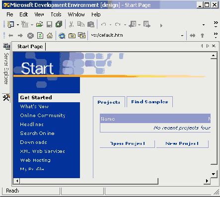Click the Copy icon in toolbar

[x=81, y=24]
